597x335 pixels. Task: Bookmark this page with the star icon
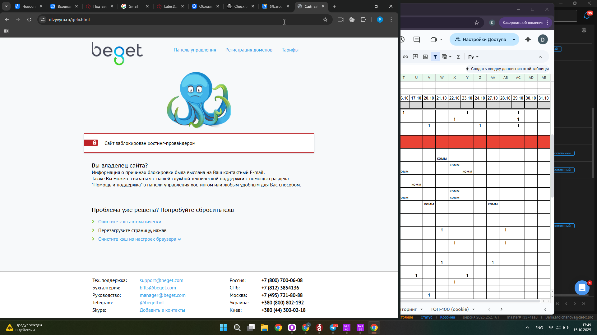click(325, 20)
